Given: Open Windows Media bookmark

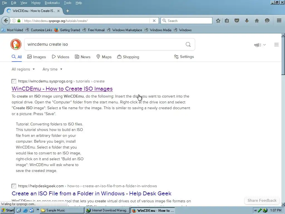Looking at the screenshot, I should (x=158, y=30).
